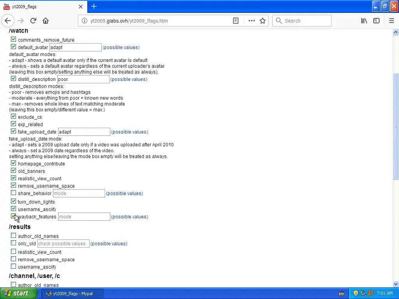Enable only_old checkbox

tap(14, 243)
